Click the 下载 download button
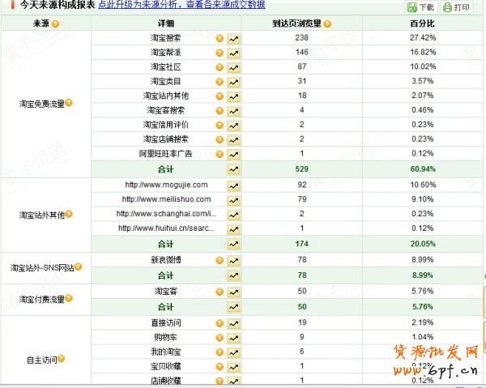Image resolution: width=486 pixels, height=388 pixels. click(x=421, y=6)
